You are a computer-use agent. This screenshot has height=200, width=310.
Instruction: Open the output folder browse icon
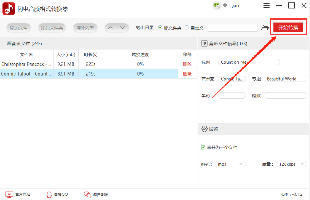tap(264, 28)
